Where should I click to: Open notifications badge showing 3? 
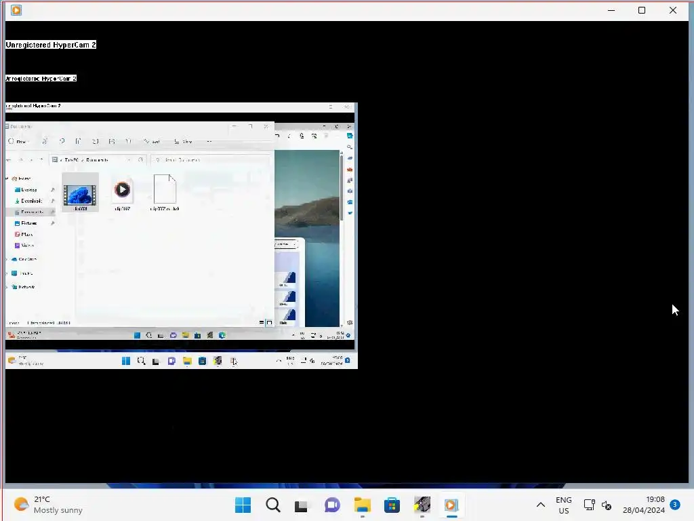coord(675,504)
